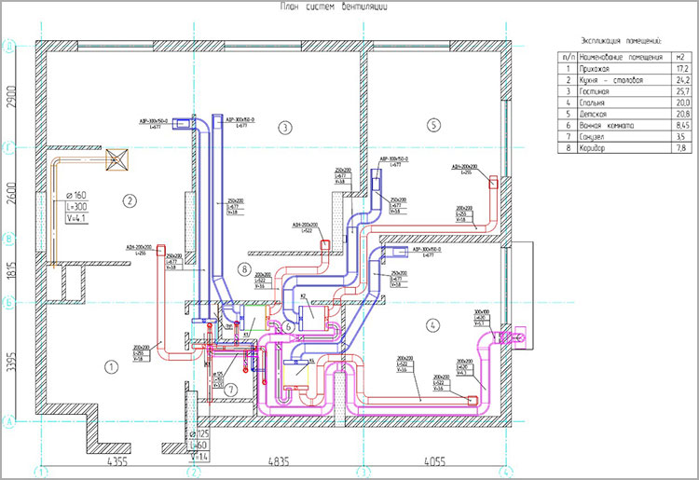699x480 pixels.
Task: Click the "⌀160" duct label in the kitchen
Action: [75, 195]
